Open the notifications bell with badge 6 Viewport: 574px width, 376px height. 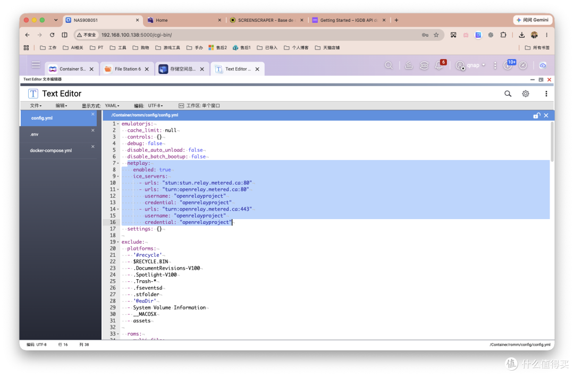(x=440, y=65)
